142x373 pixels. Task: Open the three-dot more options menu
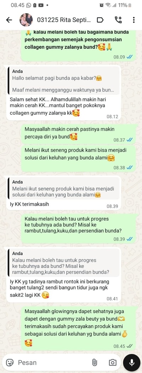point(134,20)
